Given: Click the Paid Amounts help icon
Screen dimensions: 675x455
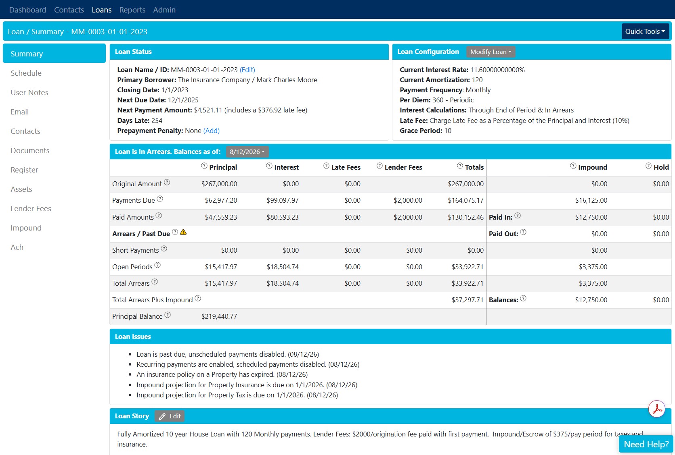Looking at the screenshot, I should [159, 216].
